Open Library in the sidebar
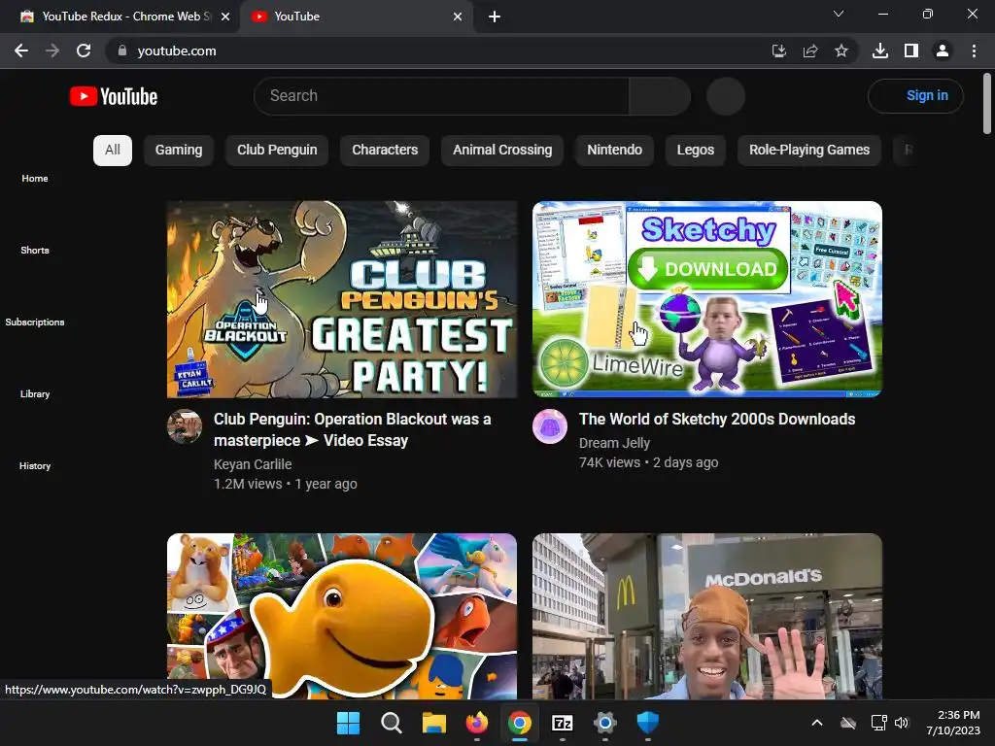Image resolution: width=995 pixels, height=746 pixels. [x=35, y=393]
